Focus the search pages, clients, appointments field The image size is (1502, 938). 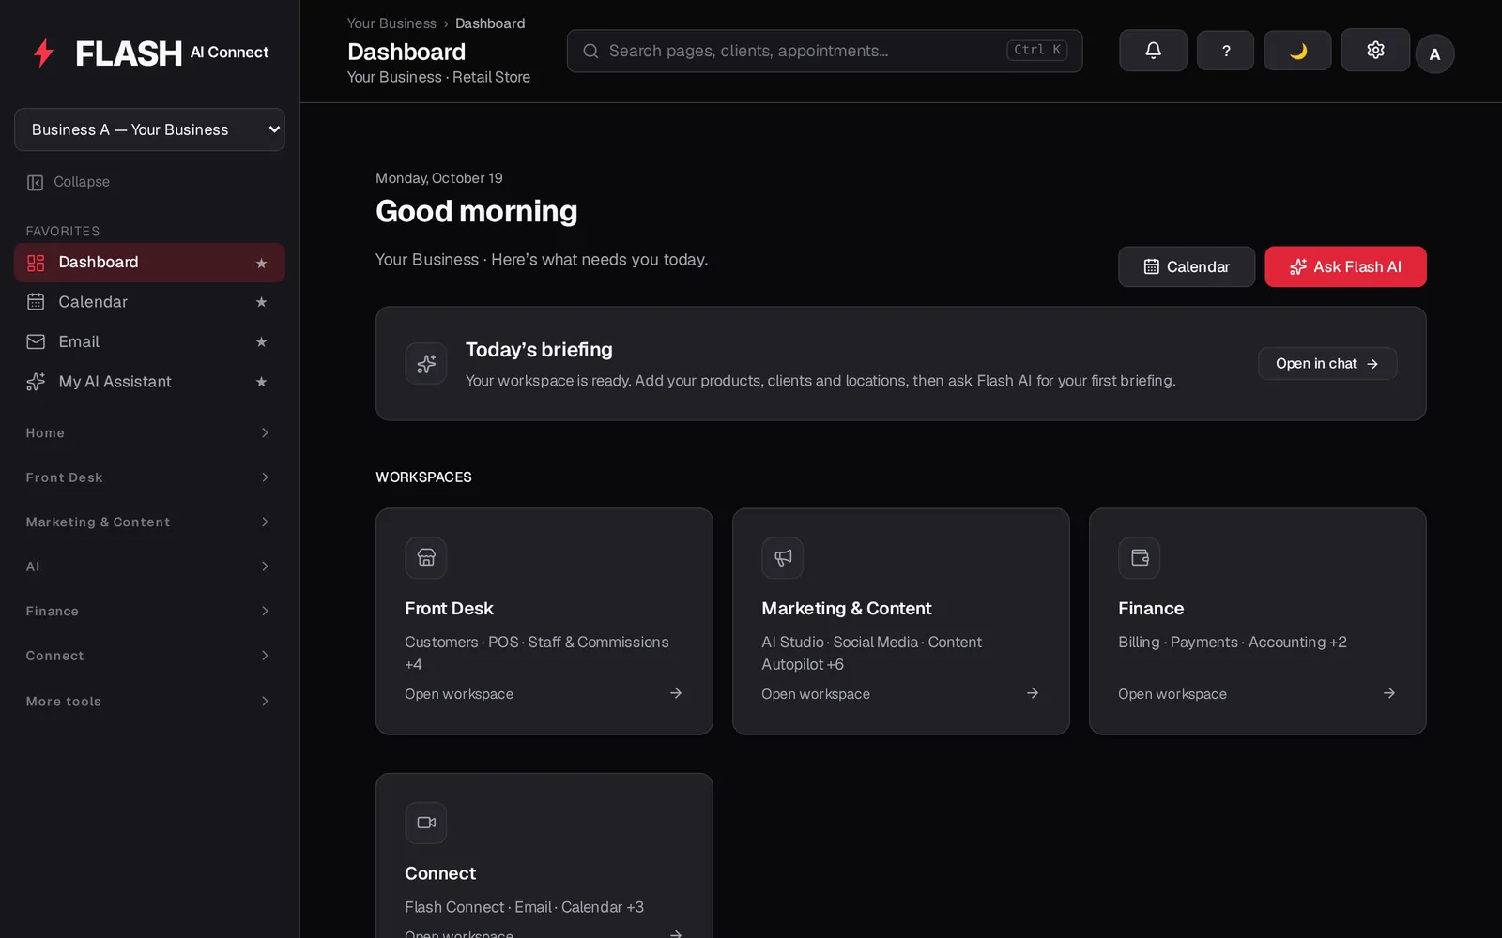click(x=824, y=51)
